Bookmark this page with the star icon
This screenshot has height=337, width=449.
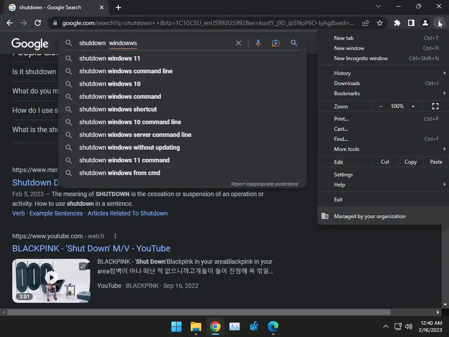[x=380, y=23]
